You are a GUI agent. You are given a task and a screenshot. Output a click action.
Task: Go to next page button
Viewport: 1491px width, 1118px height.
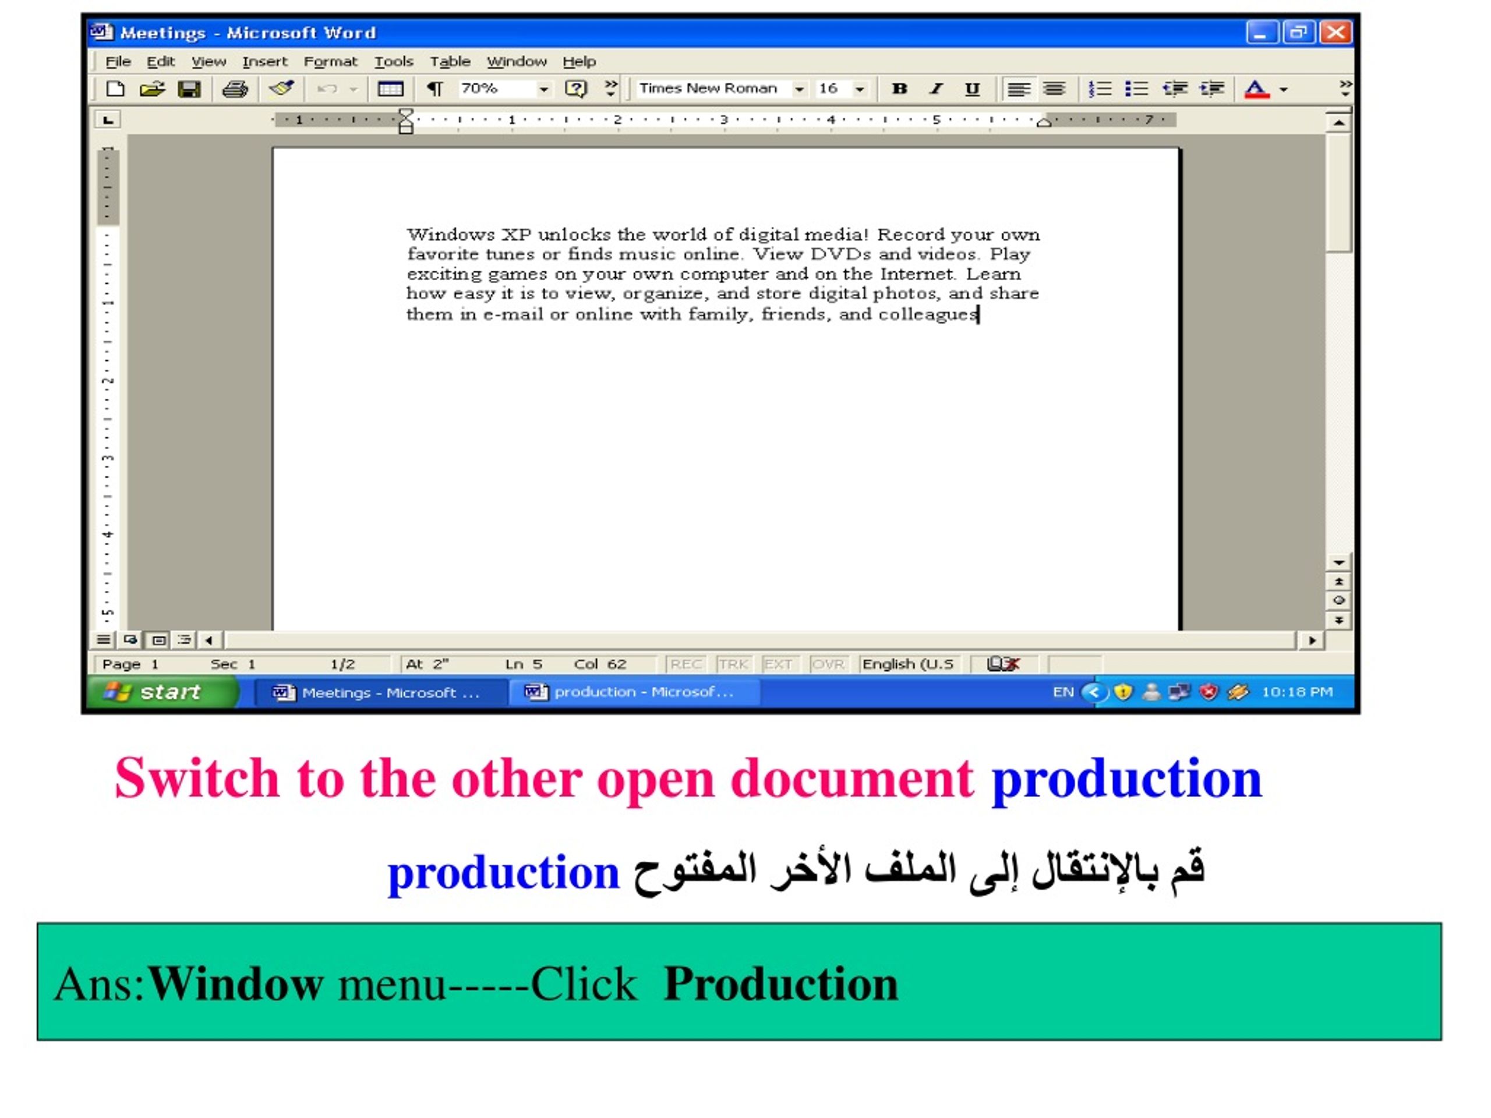click(x=1338, y=620)
